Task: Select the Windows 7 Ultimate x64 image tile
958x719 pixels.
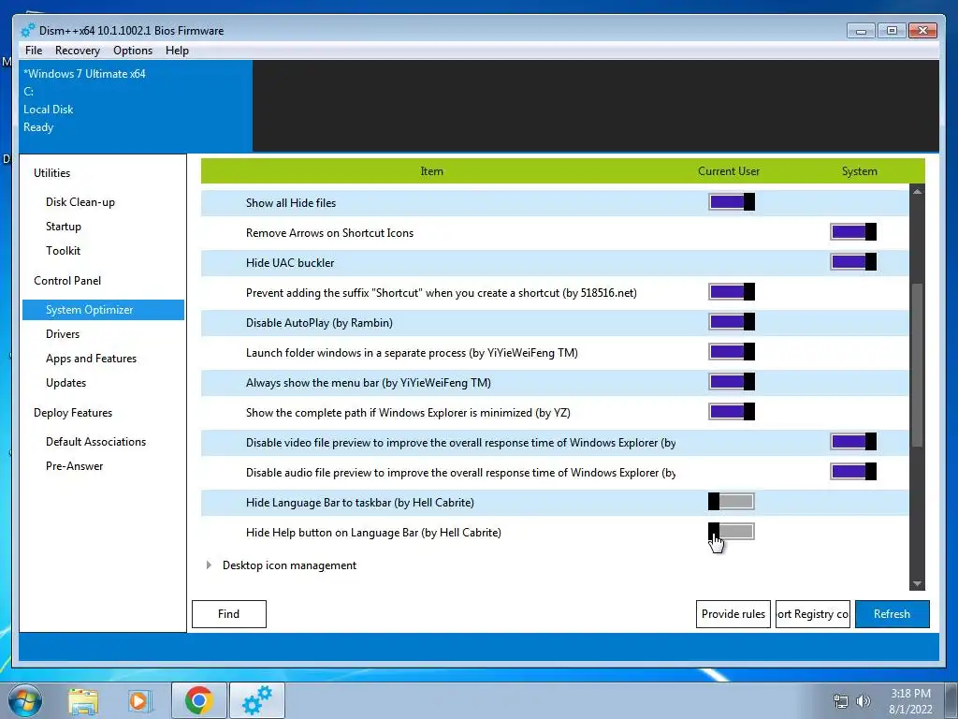Action: [x=136, y=106]
